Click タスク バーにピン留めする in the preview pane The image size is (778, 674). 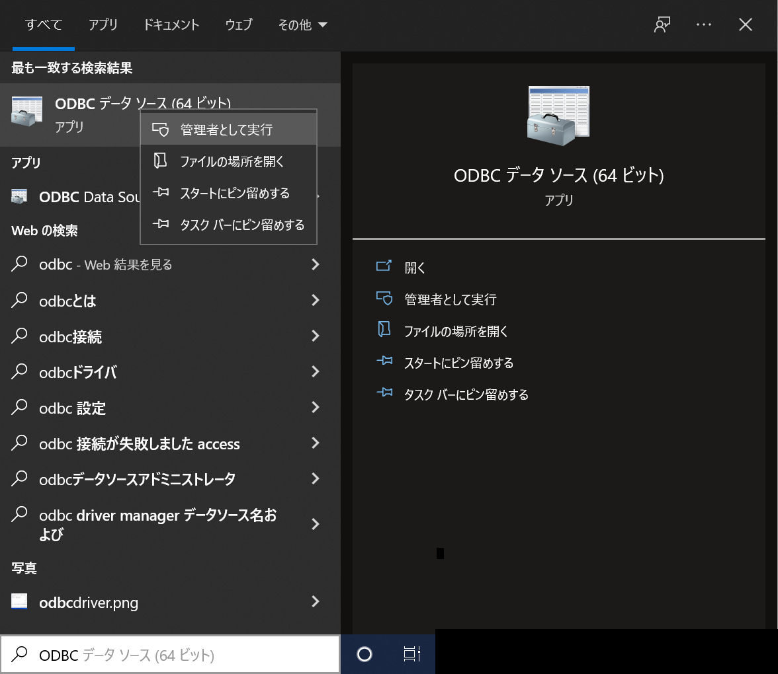tap(466, 394)
